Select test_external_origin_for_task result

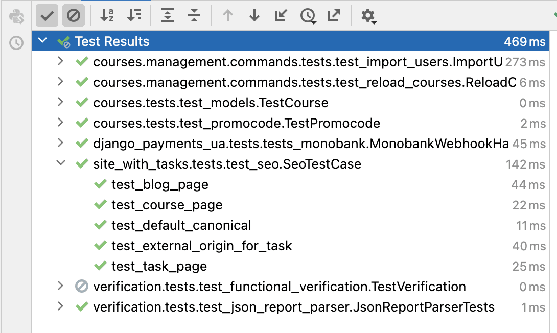click(x=201, y=246)
